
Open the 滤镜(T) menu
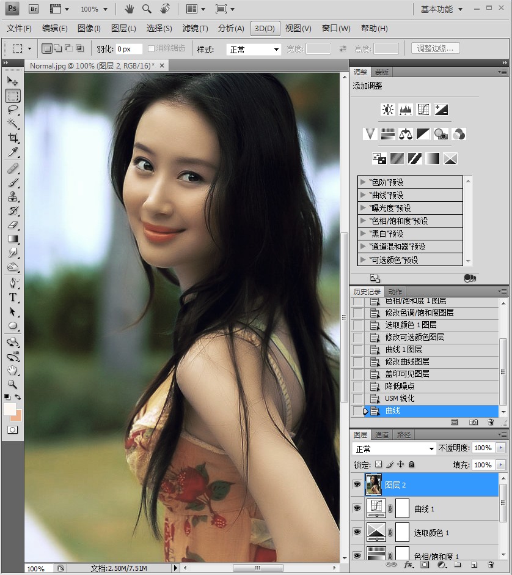[x=195, y=28]
